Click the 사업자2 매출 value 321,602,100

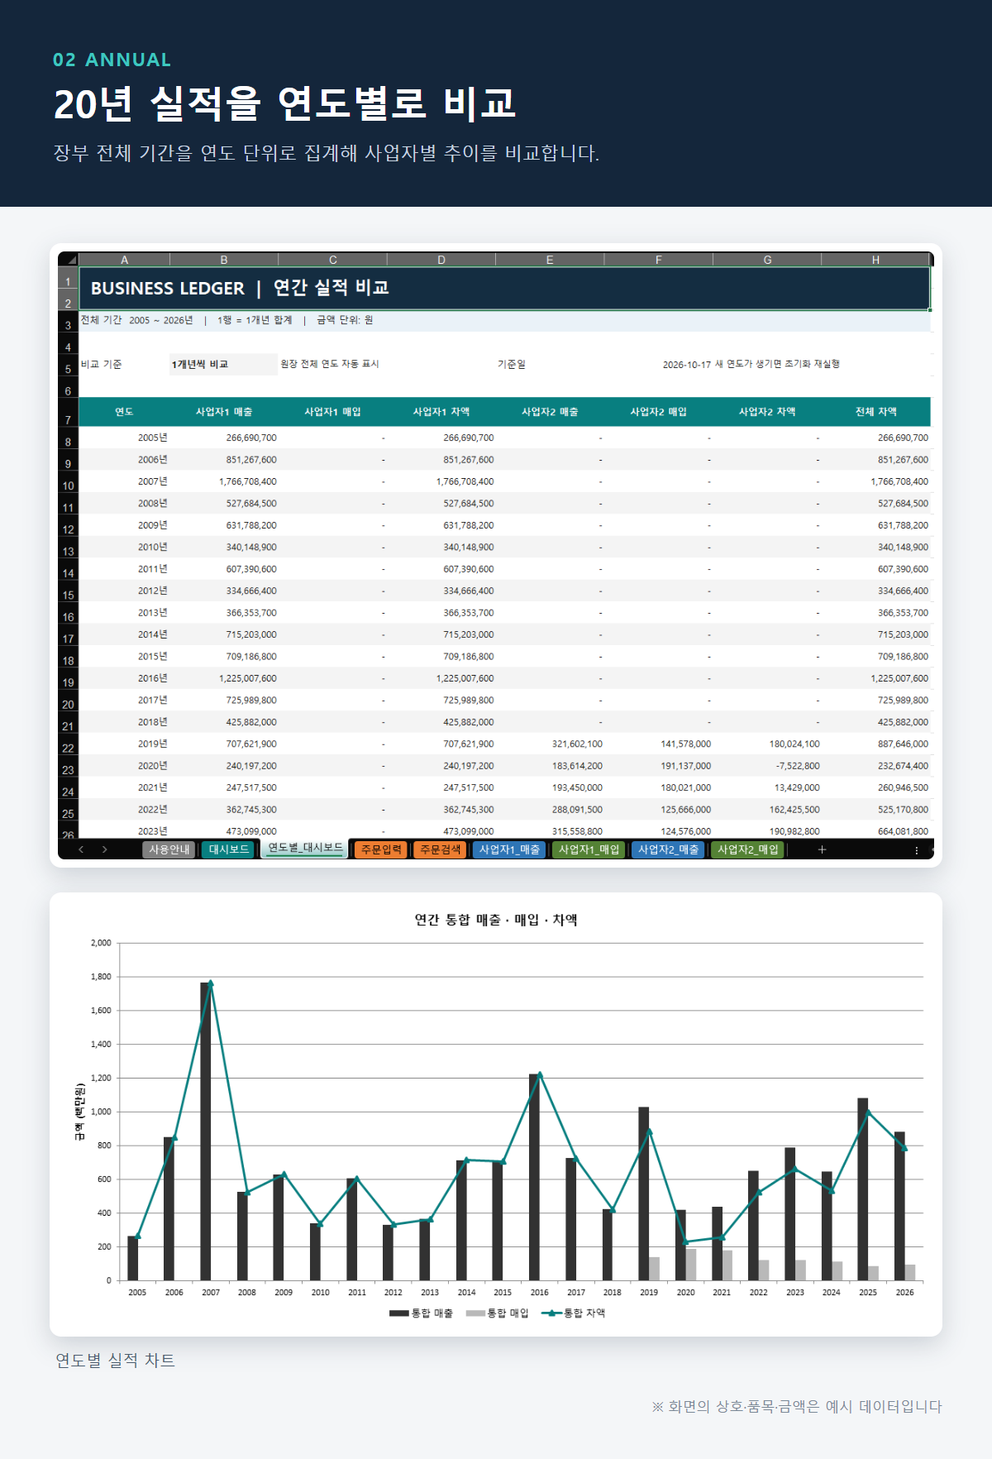pos(550,744)
